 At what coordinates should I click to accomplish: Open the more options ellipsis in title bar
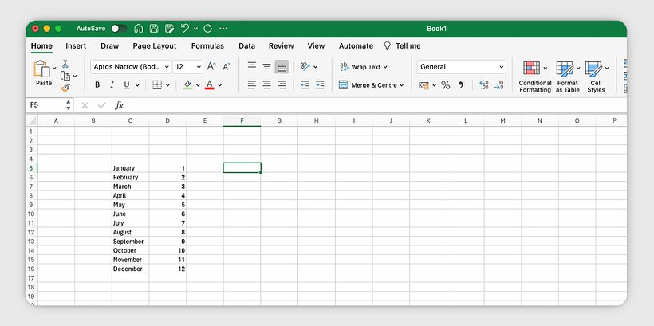point(223,29)
